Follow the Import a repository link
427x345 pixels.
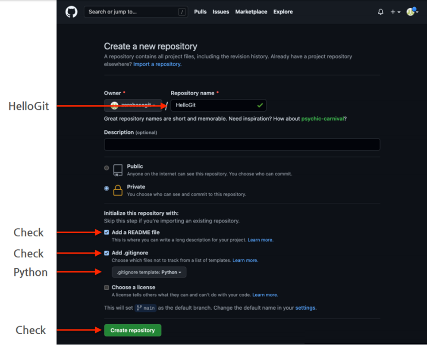pyautogui.click(x=157, y=64)
